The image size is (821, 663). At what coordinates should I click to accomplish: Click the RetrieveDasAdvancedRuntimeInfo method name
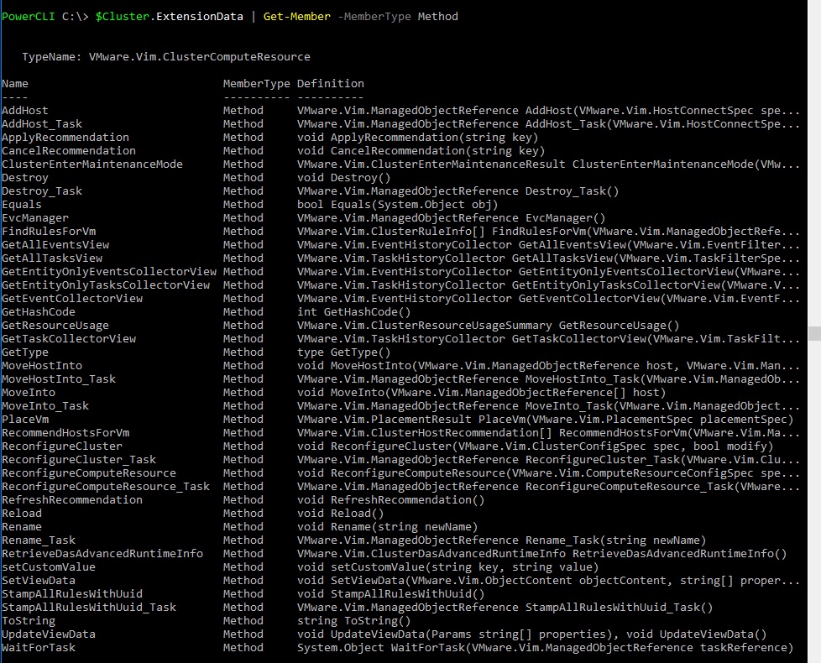coord(102,554)
